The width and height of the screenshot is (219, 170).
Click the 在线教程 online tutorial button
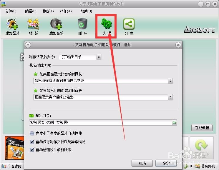pos(202,128)
